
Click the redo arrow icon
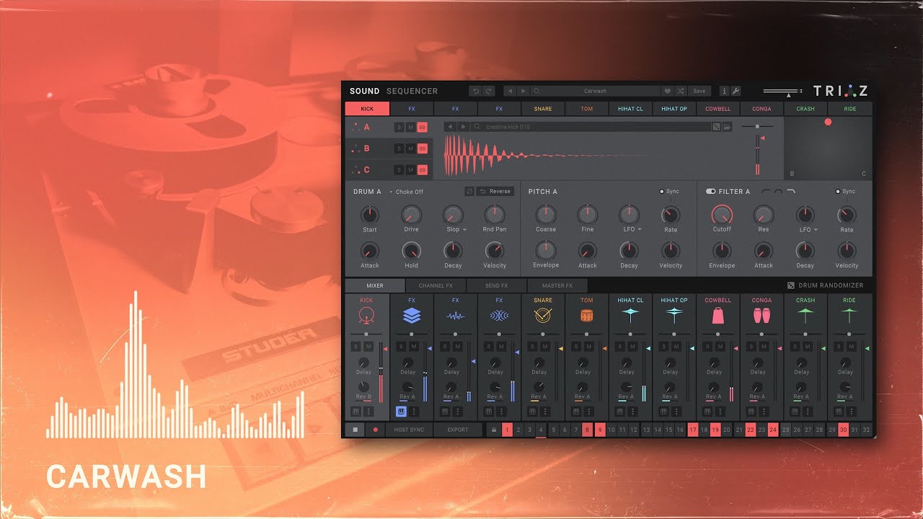click(x=488, y=92)
